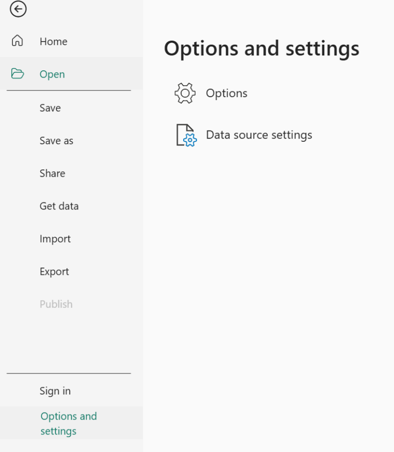Navigate to Home from the sidebar
394x452 pixels.
pos(53,41)
